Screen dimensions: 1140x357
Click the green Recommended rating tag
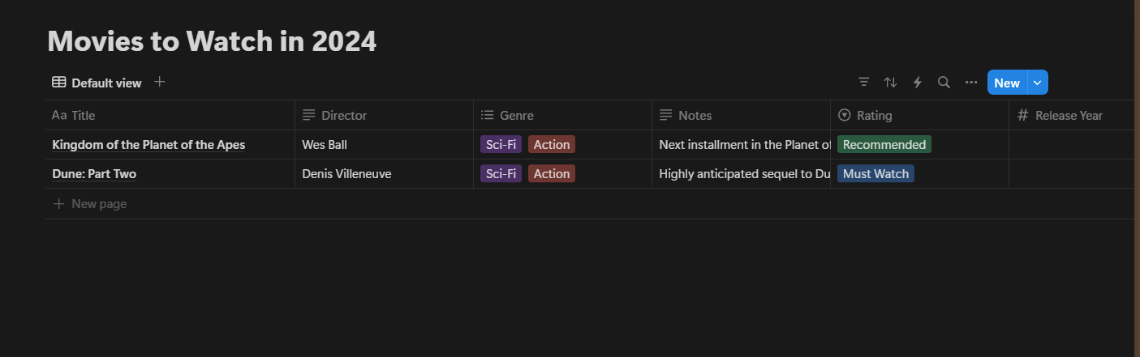[x=884, y=145]
